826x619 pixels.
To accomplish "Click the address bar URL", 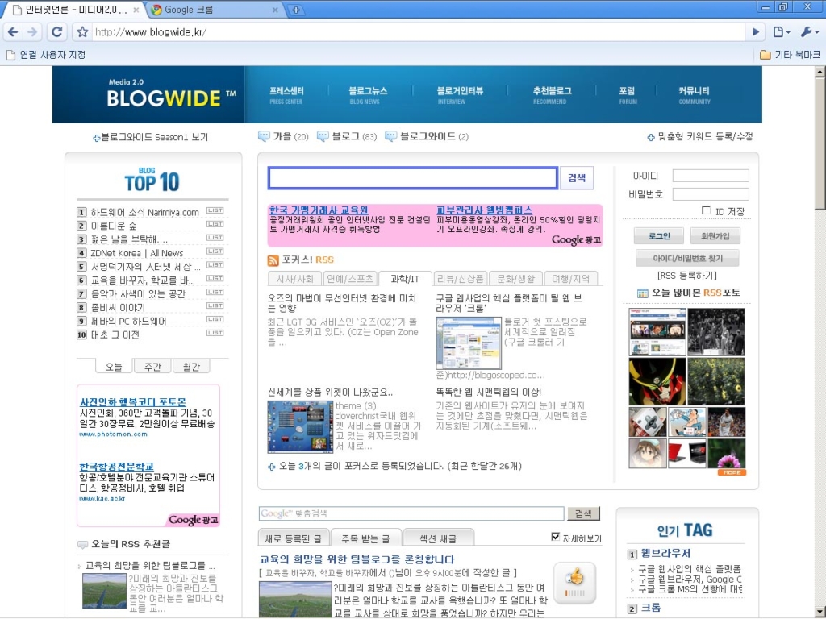I will click(151, 32).
